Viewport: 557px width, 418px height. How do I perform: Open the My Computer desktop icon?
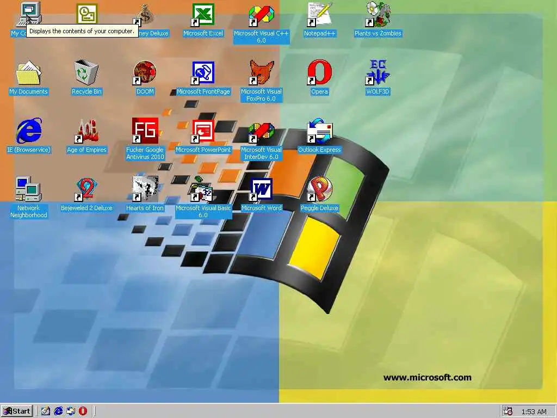pos(28,14)
